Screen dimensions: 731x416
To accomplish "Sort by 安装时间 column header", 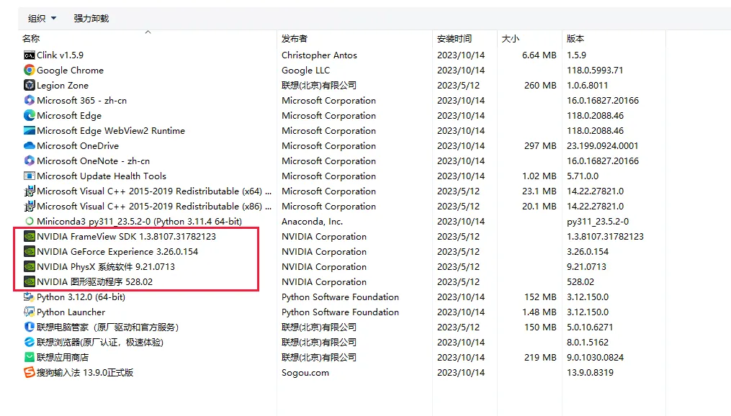I will point(454,38).
